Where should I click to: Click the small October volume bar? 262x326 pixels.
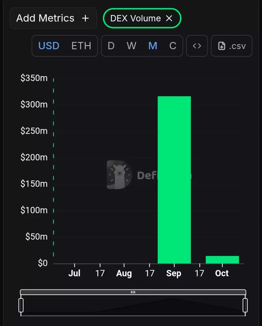tap(222, 260)
